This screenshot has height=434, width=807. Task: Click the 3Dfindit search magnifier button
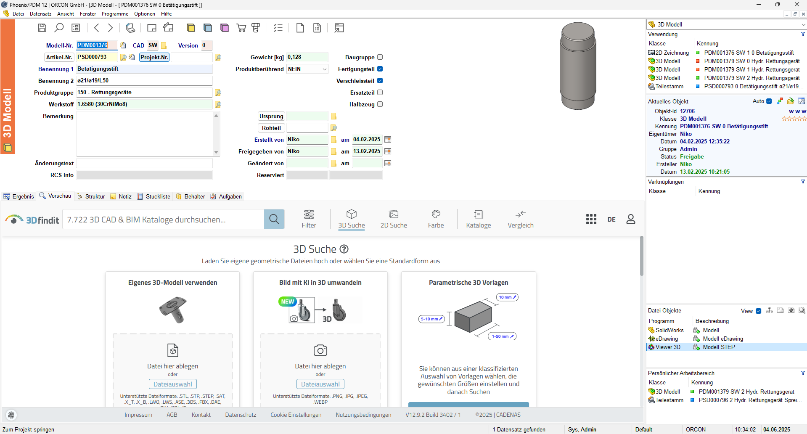[x=274, y=219]
